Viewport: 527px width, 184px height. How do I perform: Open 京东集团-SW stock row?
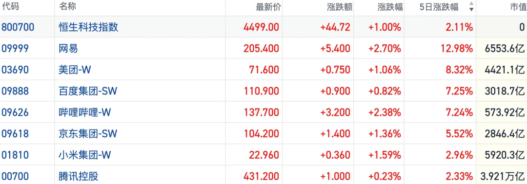point(263,134)
